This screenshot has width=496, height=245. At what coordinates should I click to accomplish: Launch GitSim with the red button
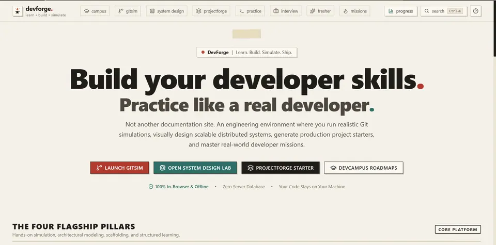pyautogui.click(x=119, y=168)
